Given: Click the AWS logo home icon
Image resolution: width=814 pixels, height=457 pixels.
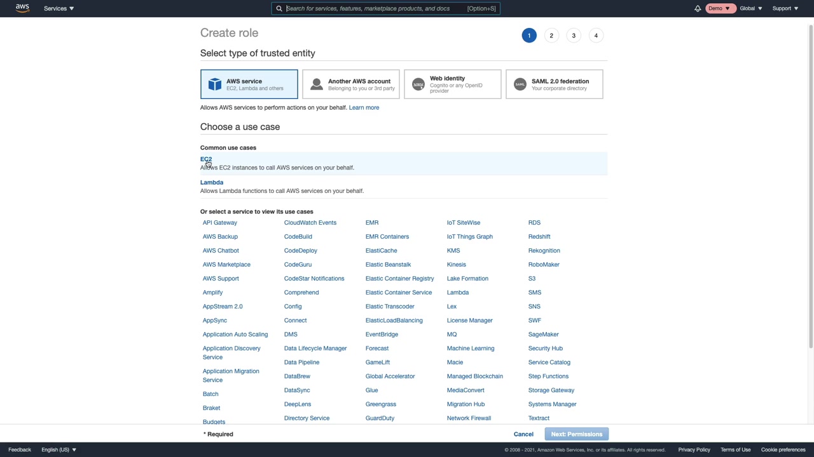Looking at the screenshot, I should (22, 8).
